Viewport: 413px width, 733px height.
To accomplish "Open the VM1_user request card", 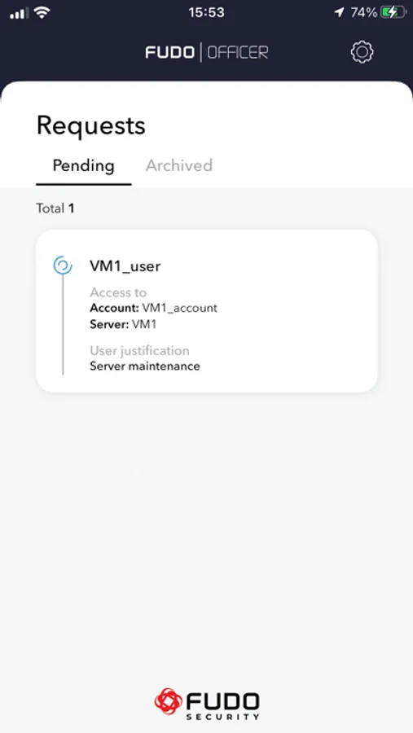I will click(x=207, y=311).
